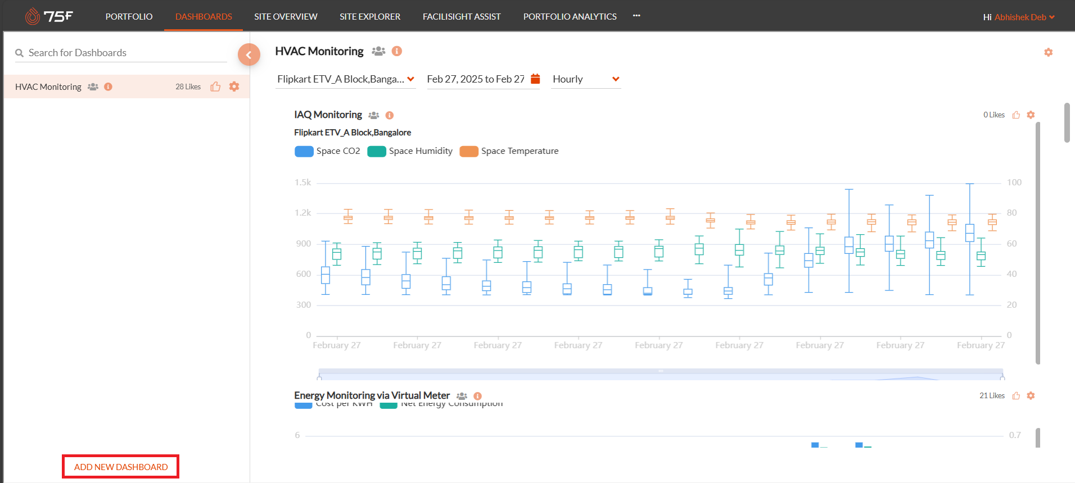1075x483 pixels.
Task: Click info icon in sidebar HVAC Monitoring row
Action: [108, 86]
